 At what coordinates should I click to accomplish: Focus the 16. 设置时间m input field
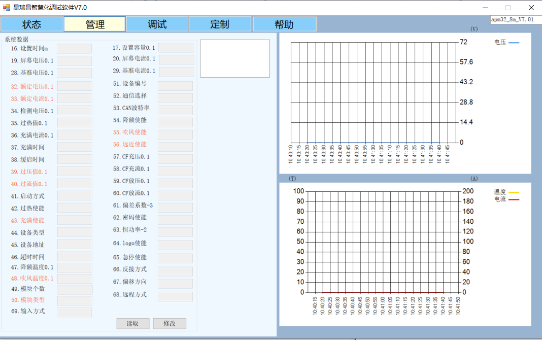point(75,49)
